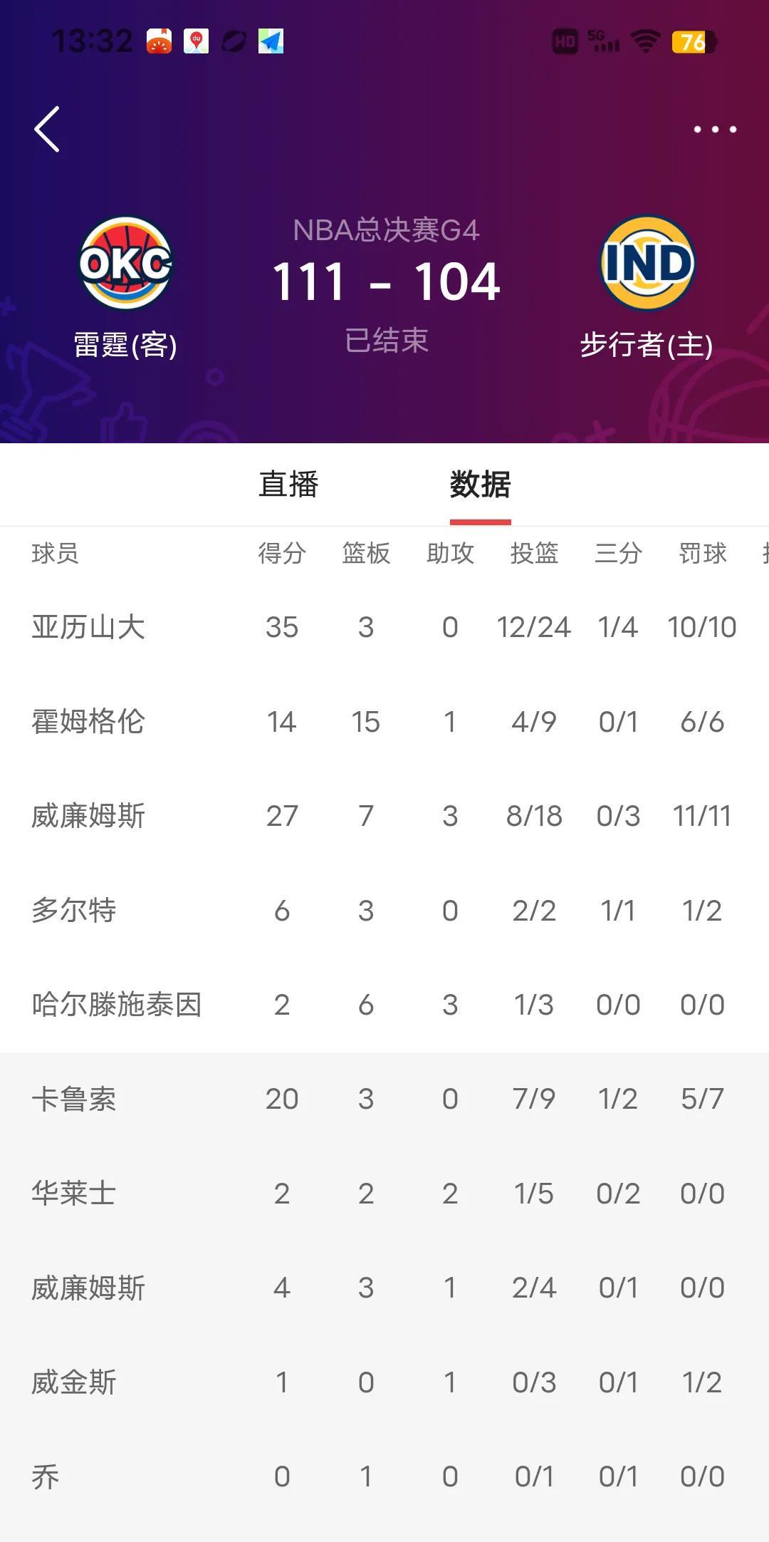Screen dimensions: 769x1542
Task: Tap the IND Pacers team logo
Action: coord(647,263)
